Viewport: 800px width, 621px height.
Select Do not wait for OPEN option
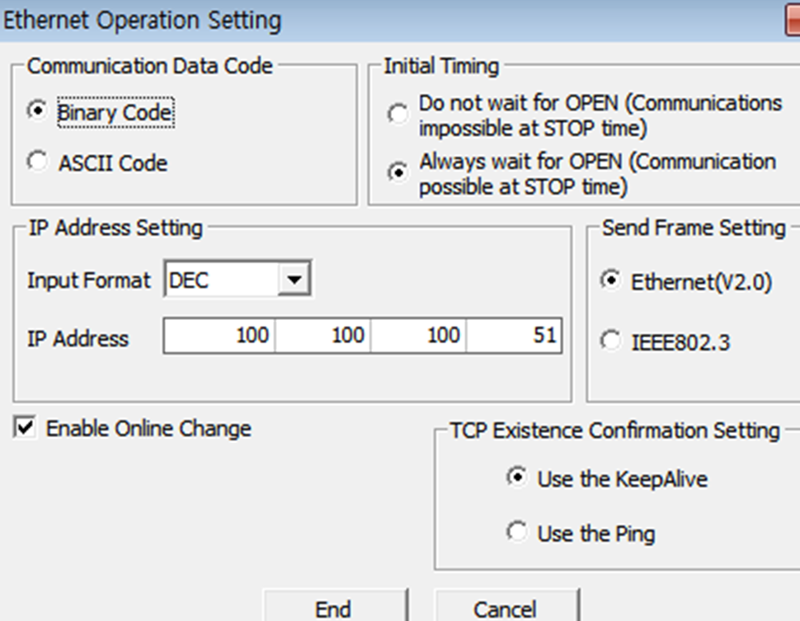[398, 114]
